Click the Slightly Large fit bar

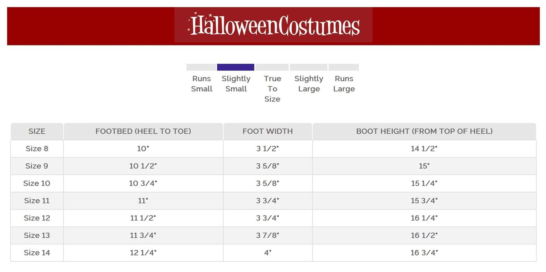click(309, 67)
